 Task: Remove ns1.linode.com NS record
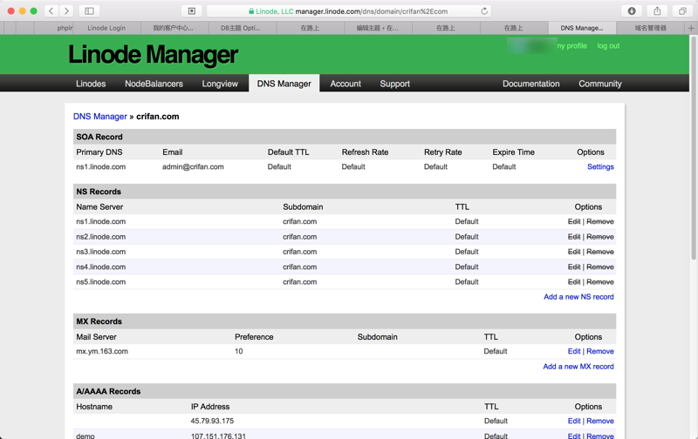click(600, 221)
